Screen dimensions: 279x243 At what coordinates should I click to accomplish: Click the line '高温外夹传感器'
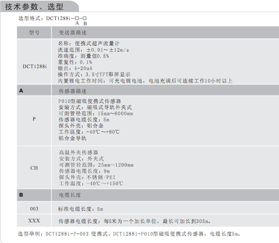[79, 152]
